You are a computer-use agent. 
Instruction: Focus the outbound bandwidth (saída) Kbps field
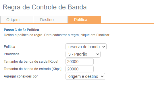pos(80,62)
